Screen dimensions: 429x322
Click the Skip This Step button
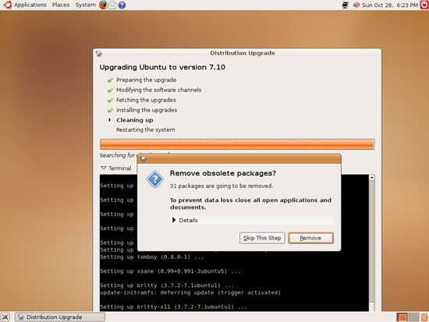click(x=262, y=238)
